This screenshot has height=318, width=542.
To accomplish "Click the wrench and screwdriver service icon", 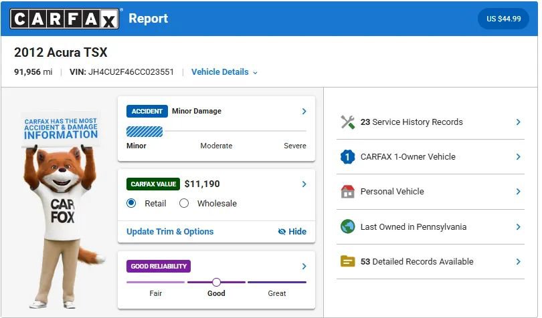I will (x=347, y=122).
